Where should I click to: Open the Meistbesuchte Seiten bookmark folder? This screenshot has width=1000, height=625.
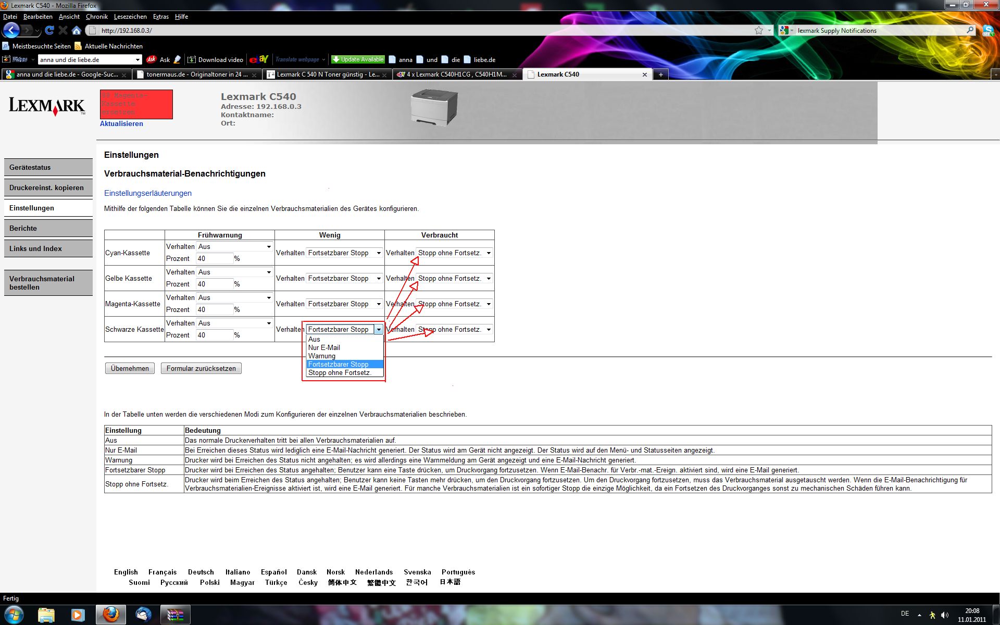coord(36,46)
